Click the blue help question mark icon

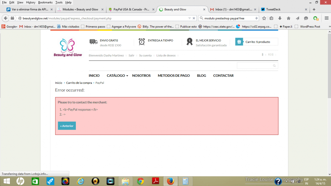[x=278, y=181]
